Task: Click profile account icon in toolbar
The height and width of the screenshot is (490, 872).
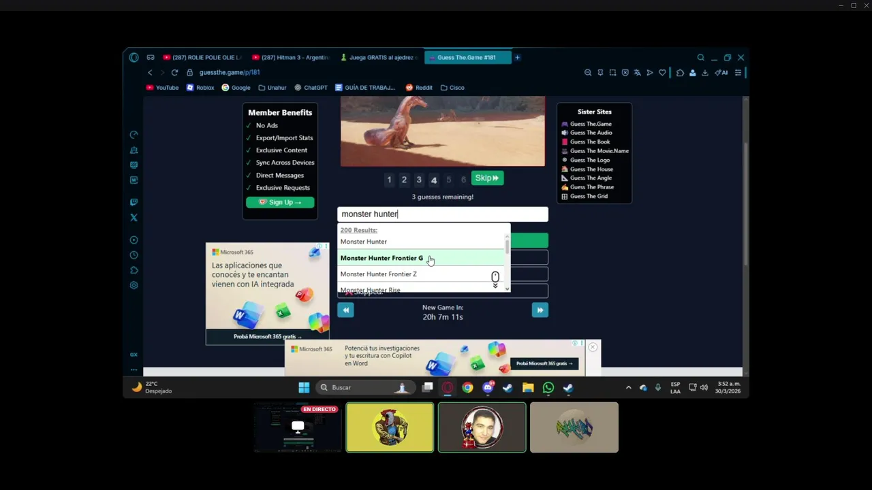Action: coord(693,73)
